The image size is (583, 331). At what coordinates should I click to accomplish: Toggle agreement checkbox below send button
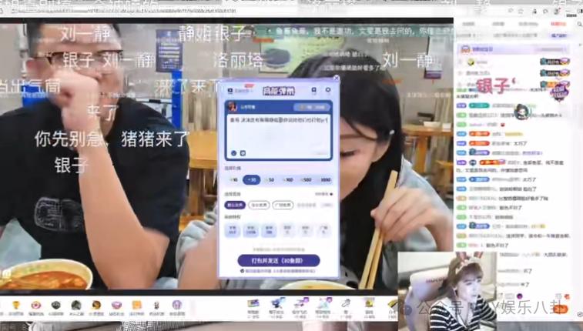point(242,271)
